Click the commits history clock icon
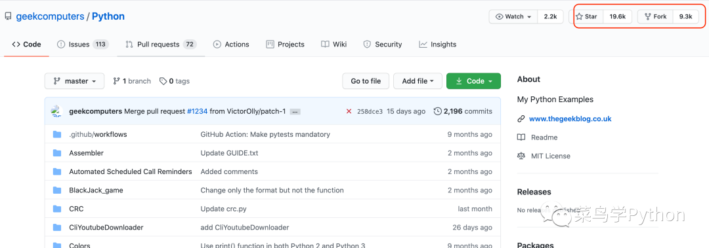Image resolution: width=709 pixels, height=248 pixels. (437, 111)
